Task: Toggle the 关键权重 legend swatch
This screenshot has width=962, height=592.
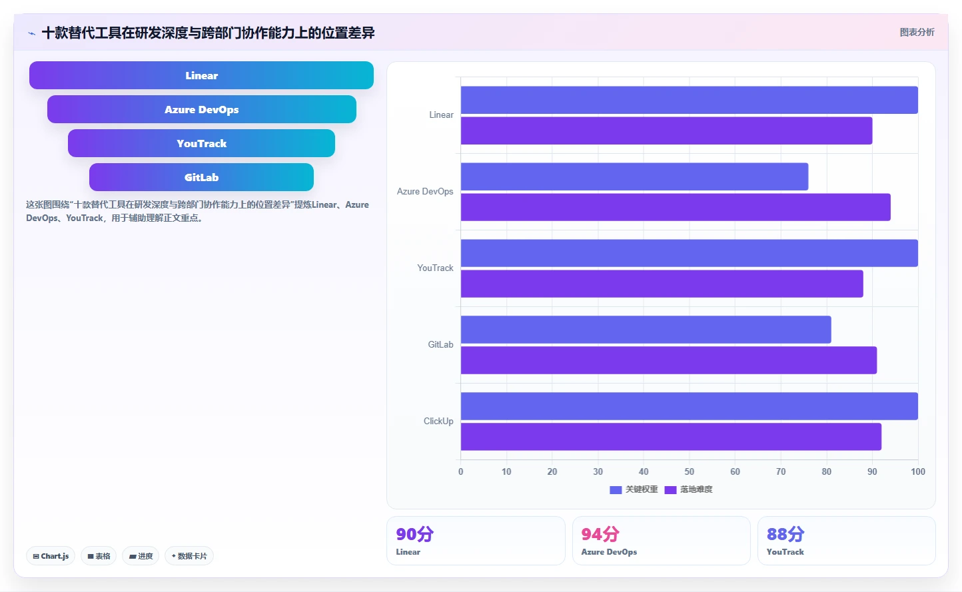Action: 616,489
